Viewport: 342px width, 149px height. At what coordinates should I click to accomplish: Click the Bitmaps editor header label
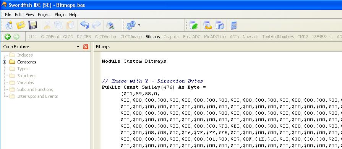103,47
